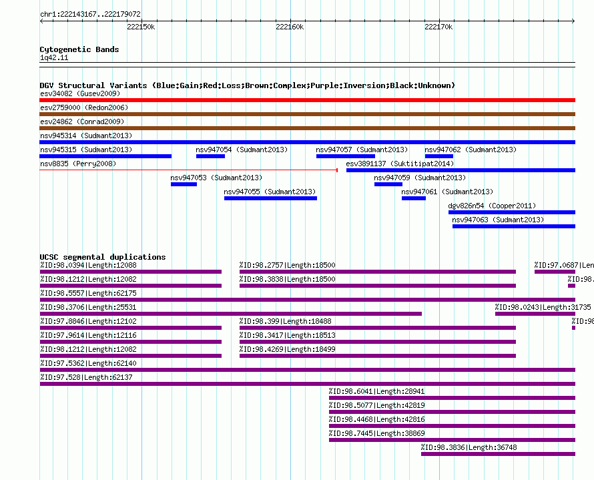Click duplication %ID:98.3836|Length:36748 label
The height and width of the screenshot is (480, 594).
pos(469,447)
